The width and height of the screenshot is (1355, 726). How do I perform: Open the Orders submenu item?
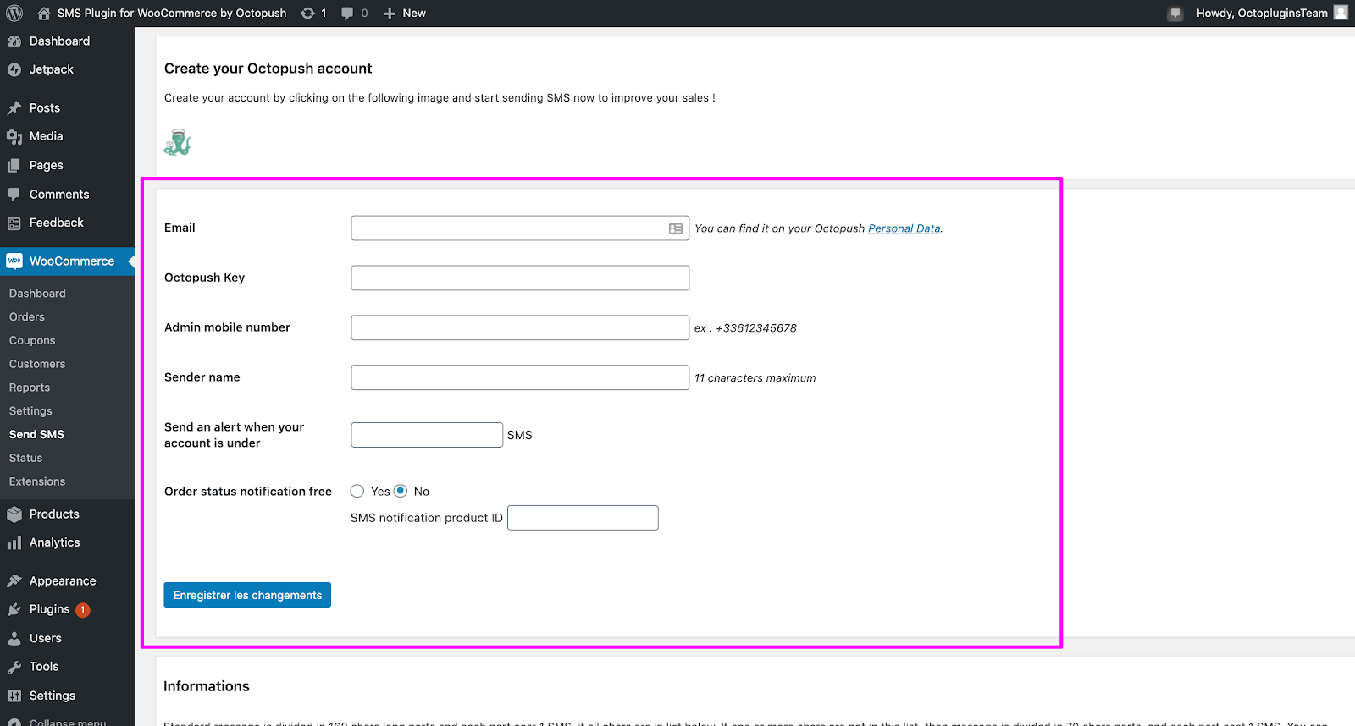click(27, 316)
